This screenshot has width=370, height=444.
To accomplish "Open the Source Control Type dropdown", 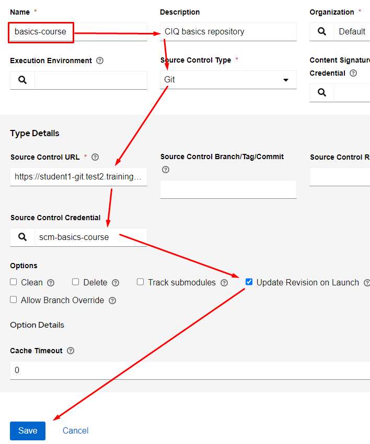I will pyautogui.click(x=228, y=80).
